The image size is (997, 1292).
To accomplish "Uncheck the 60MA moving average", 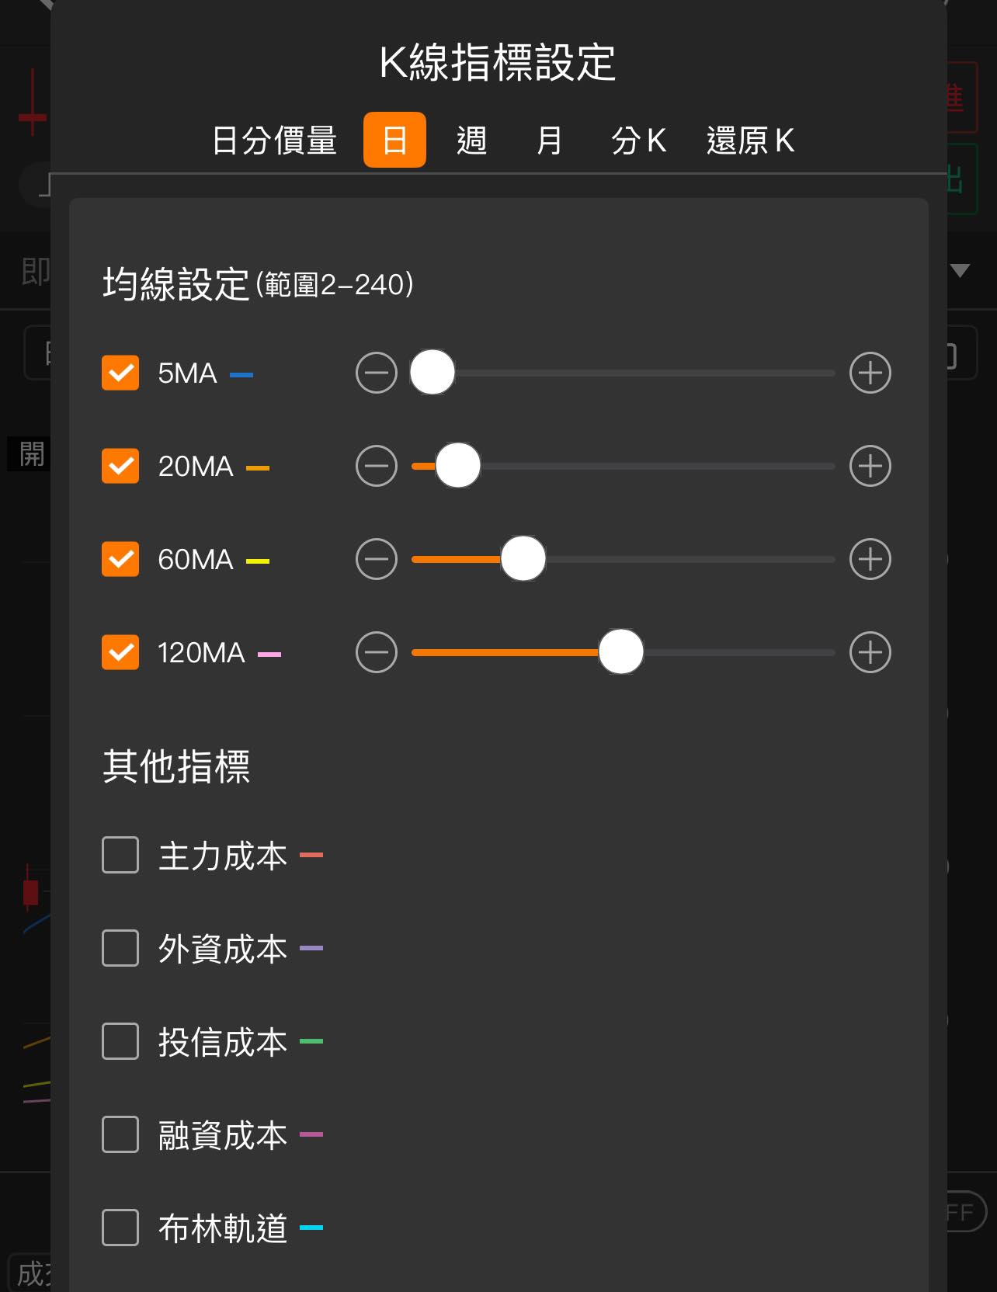I will [x=120, y=559].
